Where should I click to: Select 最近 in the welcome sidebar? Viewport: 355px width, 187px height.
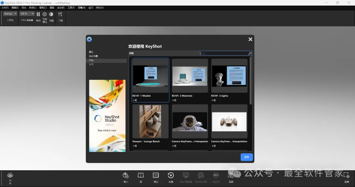91,52
